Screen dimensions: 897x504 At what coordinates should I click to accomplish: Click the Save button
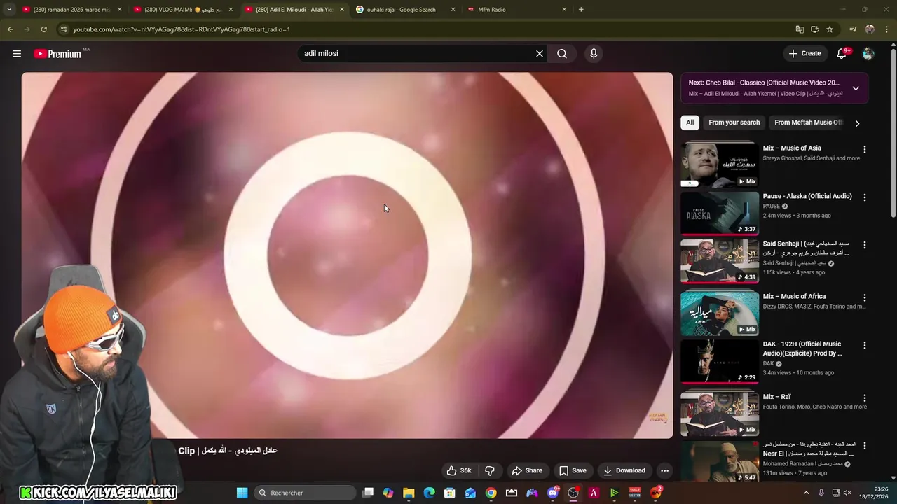(x=573, y=470)
